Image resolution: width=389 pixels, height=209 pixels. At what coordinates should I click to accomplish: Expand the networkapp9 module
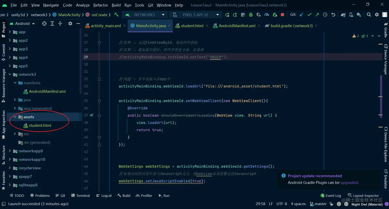(x=10, y=151)
